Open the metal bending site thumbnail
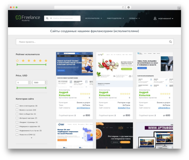This screenshot has width=189, height=160. coord(155,70)
